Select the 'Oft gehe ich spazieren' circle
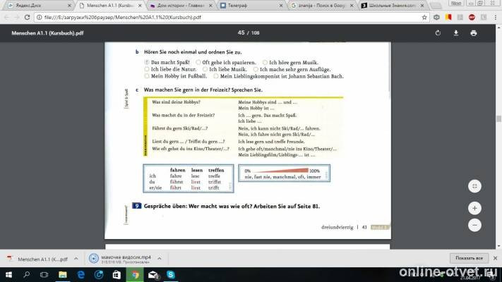 (198, 62)
